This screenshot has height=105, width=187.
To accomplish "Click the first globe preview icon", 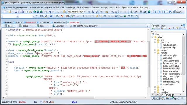I will [x=34, y=12].
